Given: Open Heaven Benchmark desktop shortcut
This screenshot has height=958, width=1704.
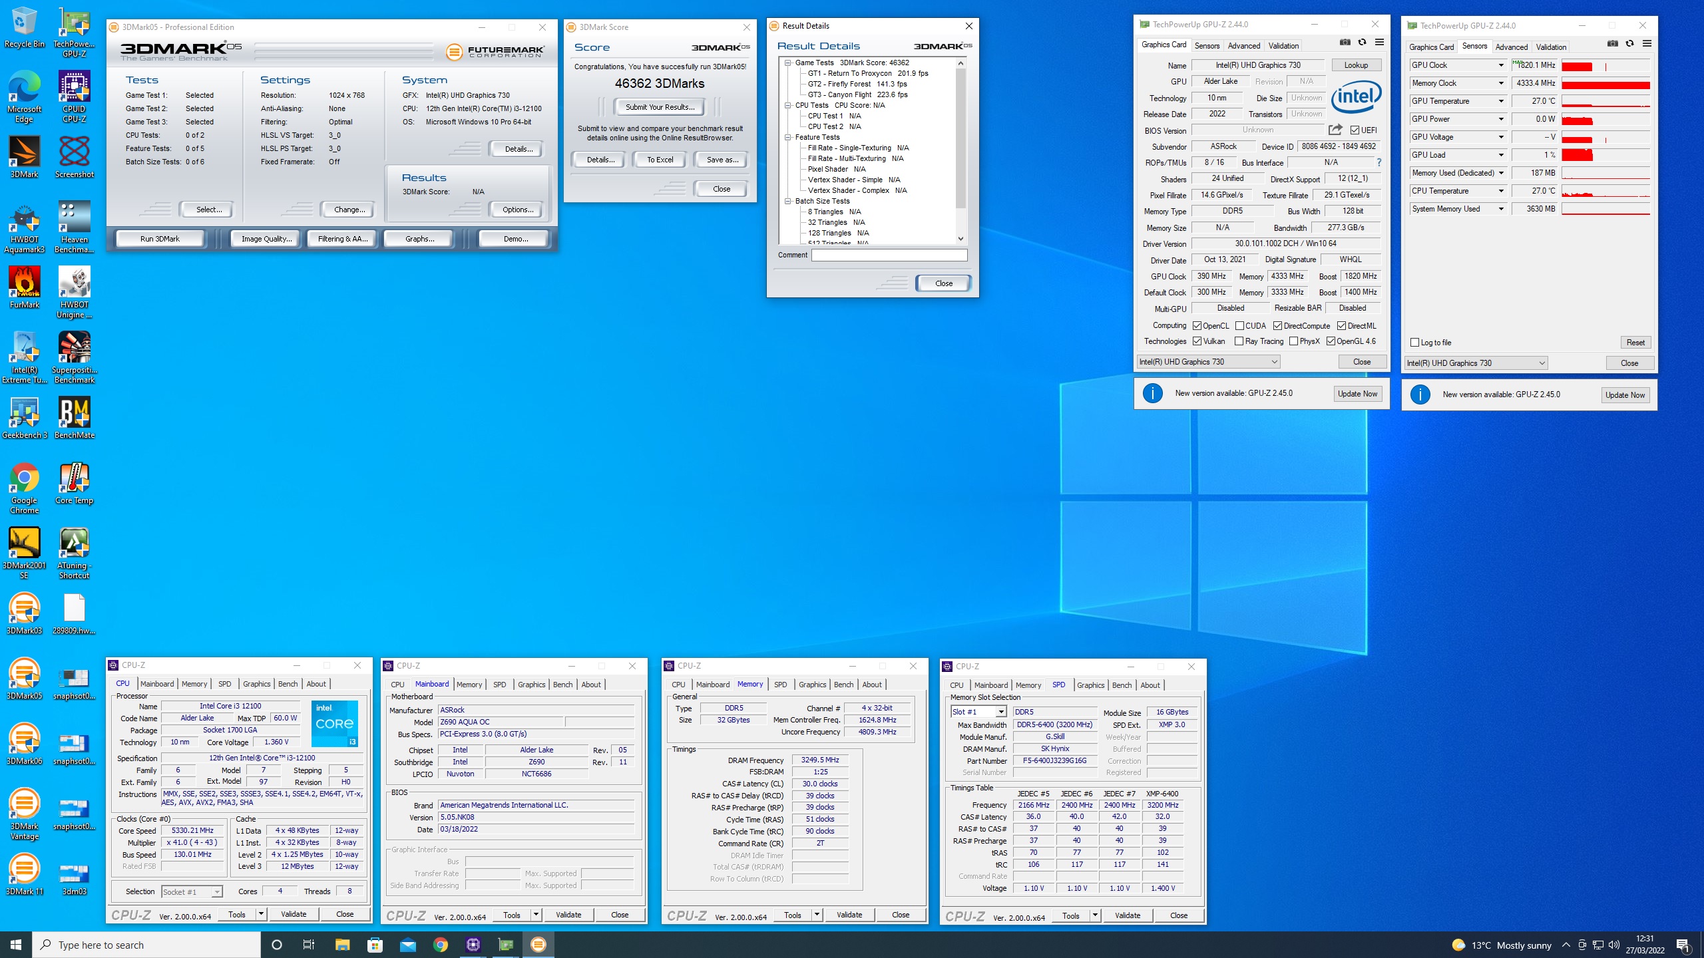Looking at the screenshot, I should pyautogui.click(x=74, y=227).
